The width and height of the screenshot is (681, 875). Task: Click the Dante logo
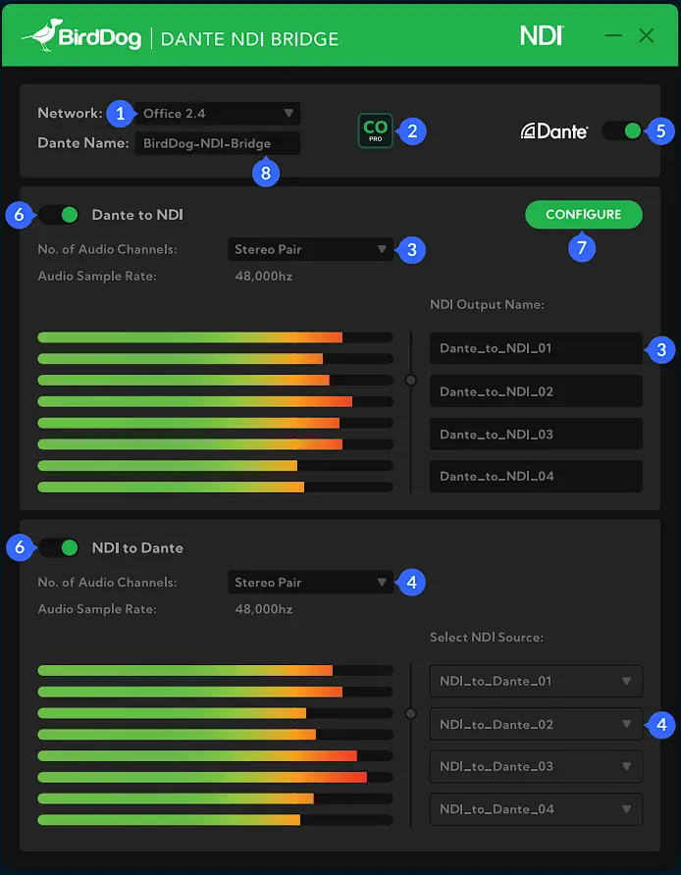tap(553, 131)
